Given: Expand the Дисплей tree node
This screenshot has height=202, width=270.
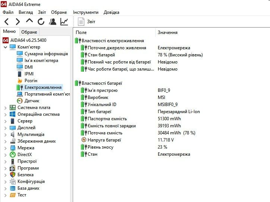Looking at the screenshot, I should point(5,128).
